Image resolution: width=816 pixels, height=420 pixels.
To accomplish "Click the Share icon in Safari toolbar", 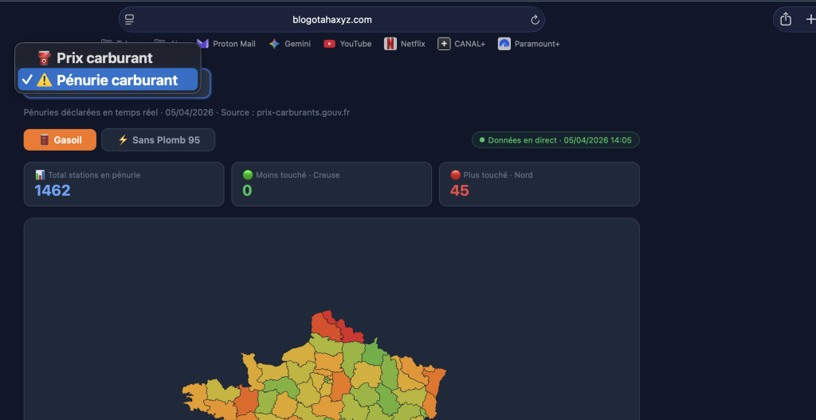I will [786, 20].
